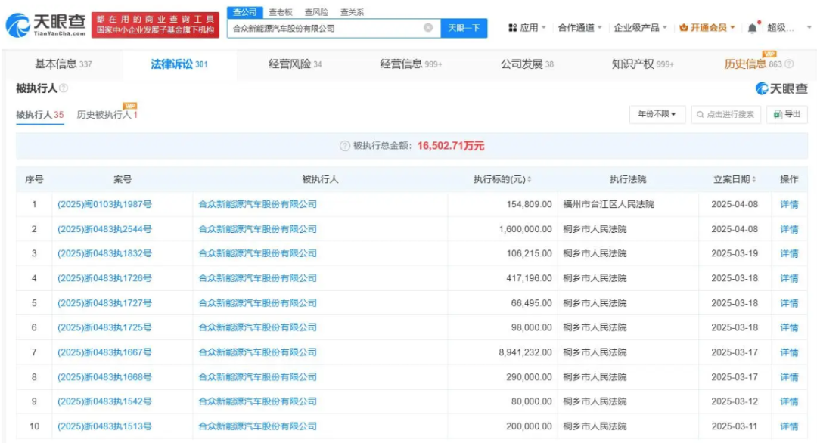817x443 pixels.
Task: Expand the 企业级产品 menu
Action: pyautogui.click(x=640, y=27)
